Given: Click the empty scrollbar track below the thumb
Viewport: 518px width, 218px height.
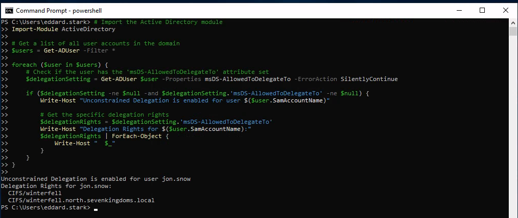Looking at the screenshot, I should tap(513, 127).
